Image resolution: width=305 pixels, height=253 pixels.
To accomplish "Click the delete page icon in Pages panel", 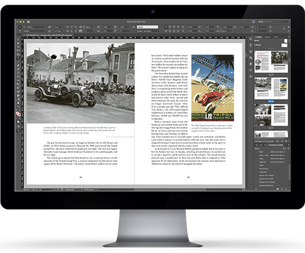I will (x=286, y=141).
